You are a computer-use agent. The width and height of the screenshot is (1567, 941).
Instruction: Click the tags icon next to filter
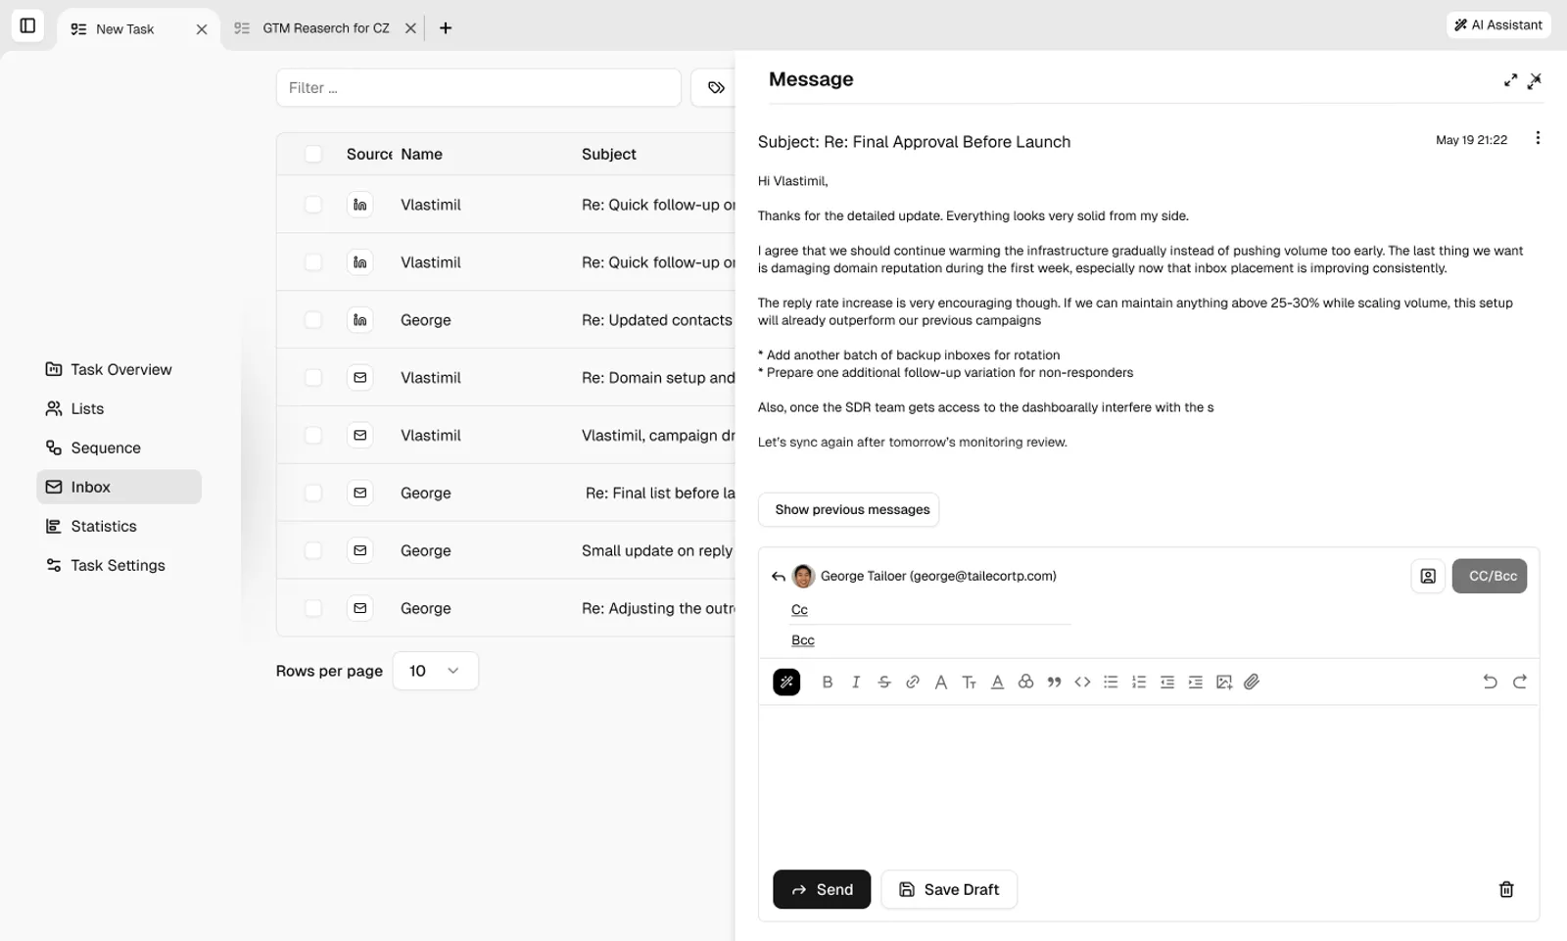pyautogui.click(x=717, y=88)
